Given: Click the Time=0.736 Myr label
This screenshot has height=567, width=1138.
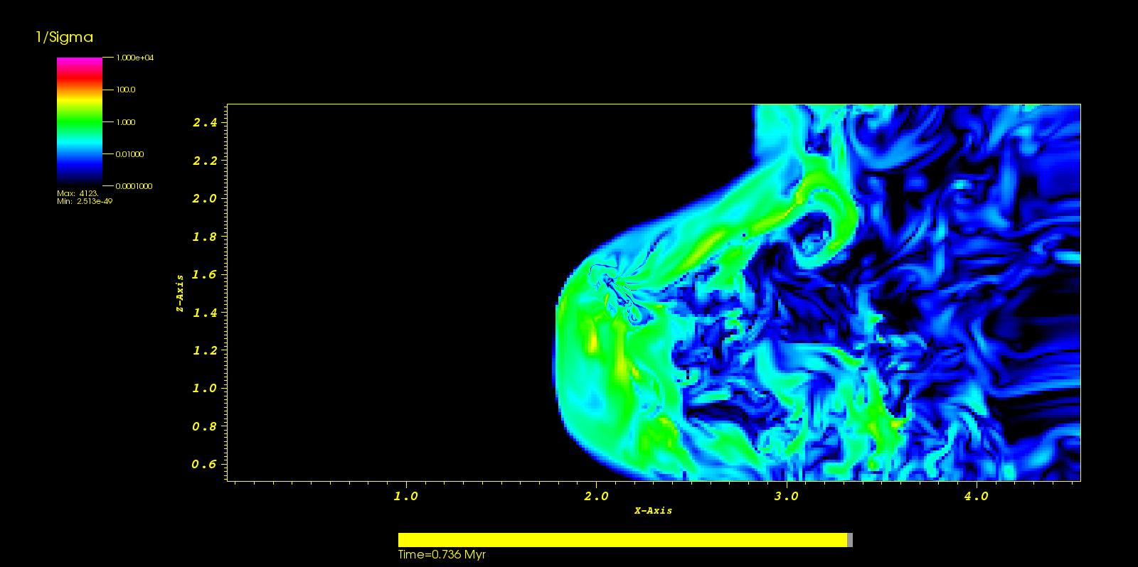Looking at the screenshot, I should [442, 555].
